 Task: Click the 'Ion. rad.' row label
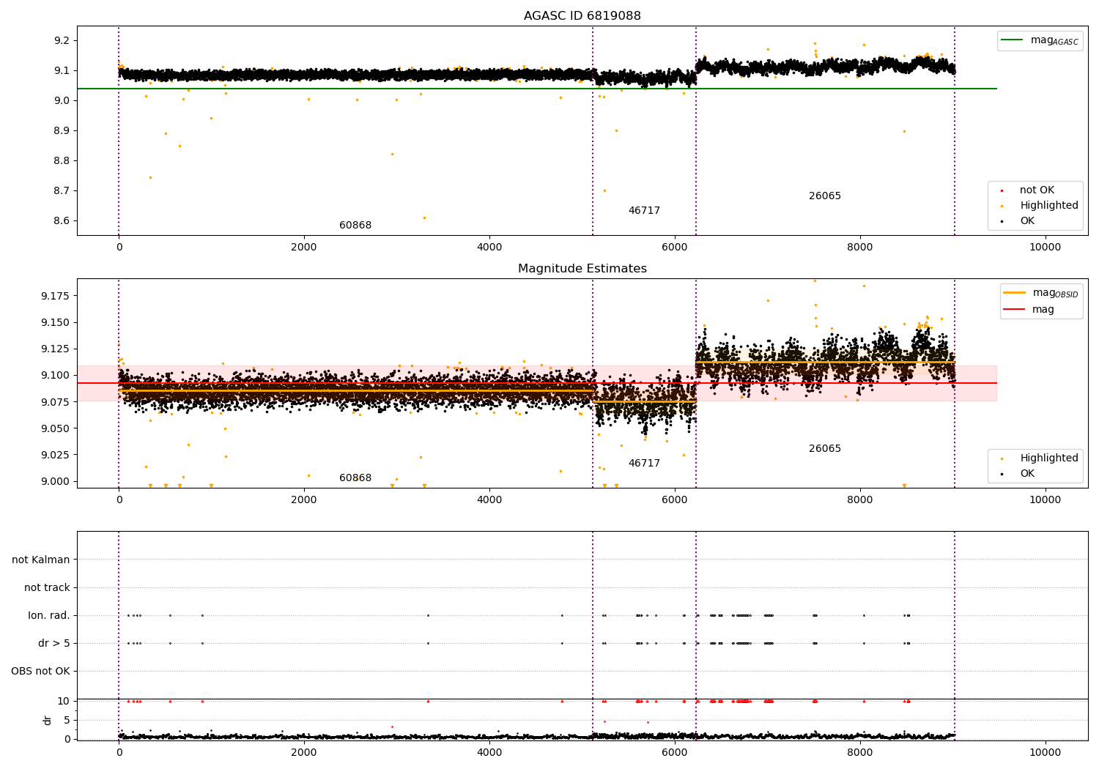[49, 615]
